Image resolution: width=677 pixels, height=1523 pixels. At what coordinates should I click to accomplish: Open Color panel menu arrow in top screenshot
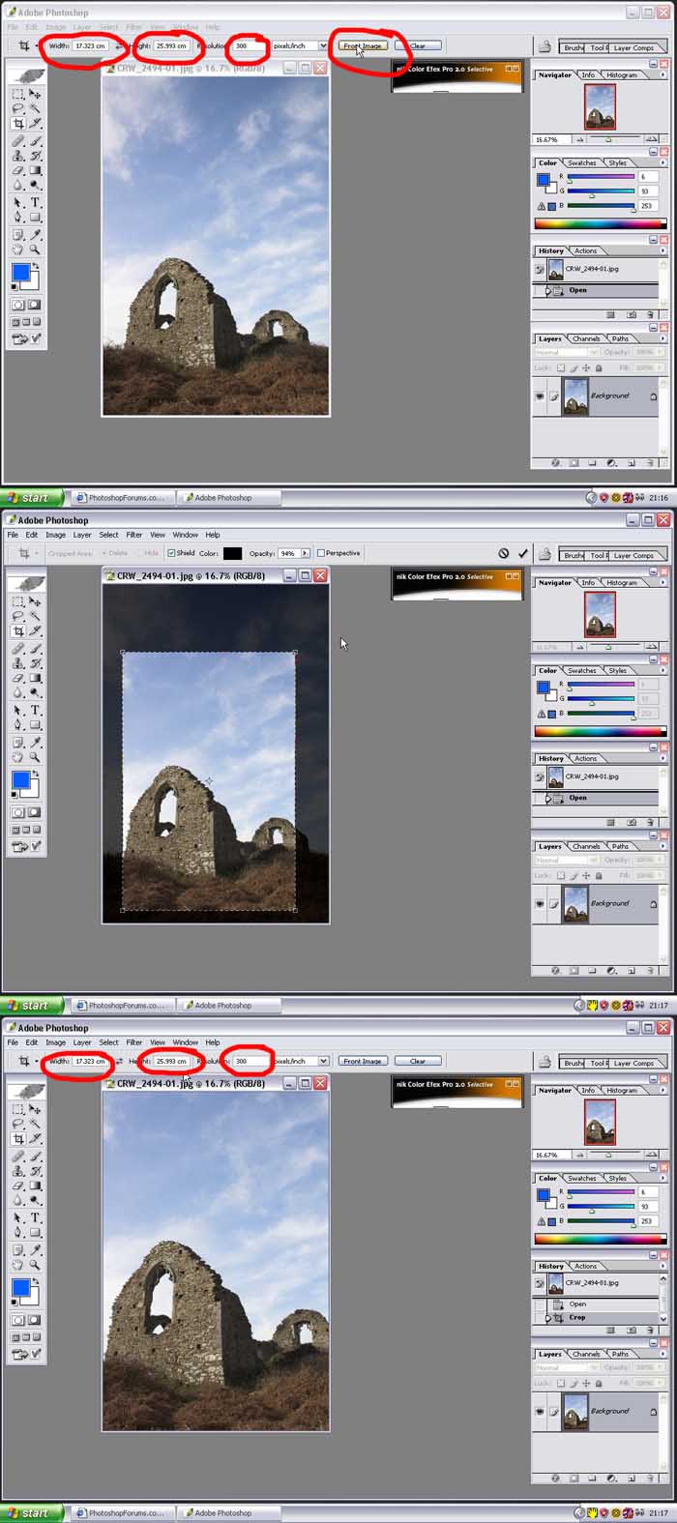pyautogui.click(x=662, y=162)
